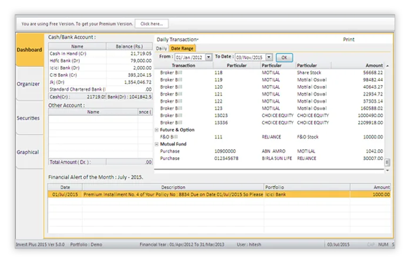Select Broker Bill row number 122
Screen dimensions: 404x266
tap(269, 101)
